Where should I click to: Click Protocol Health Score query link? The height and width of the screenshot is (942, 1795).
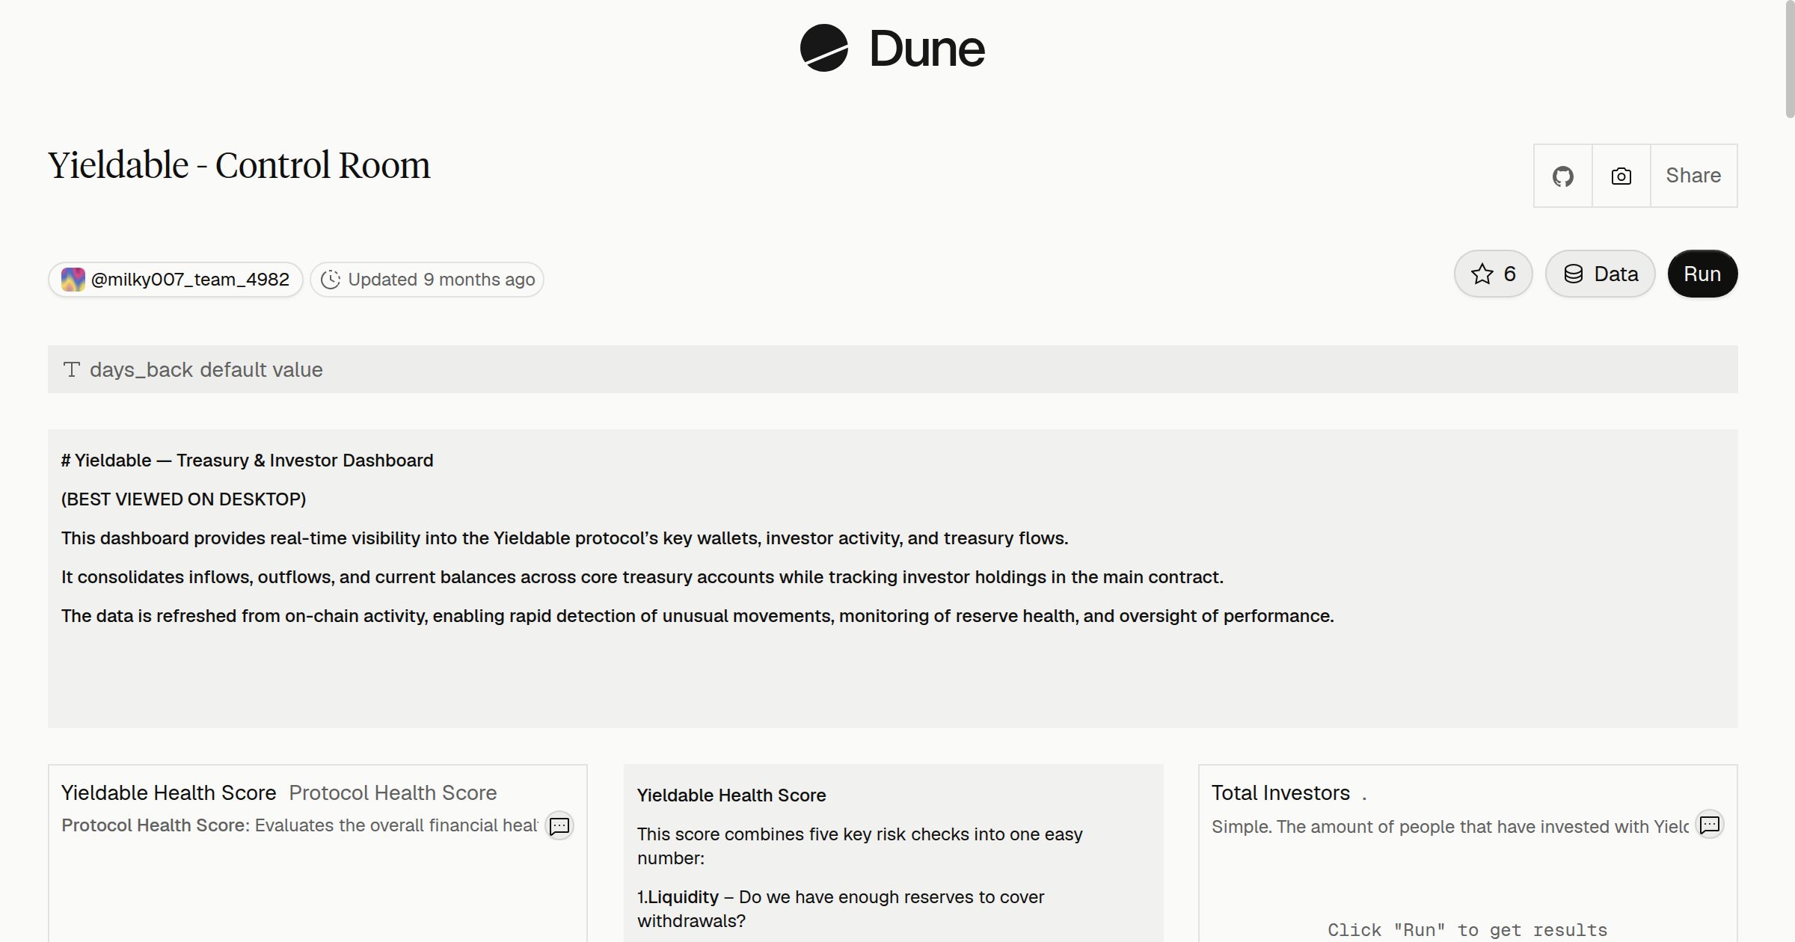(x=393, y=792)
